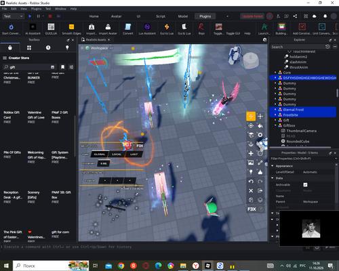Expand the Frostbite model

[x=275, y=114]
